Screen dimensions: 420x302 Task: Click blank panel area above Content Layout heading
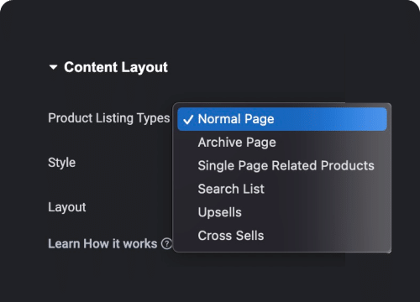coord(210,31)
